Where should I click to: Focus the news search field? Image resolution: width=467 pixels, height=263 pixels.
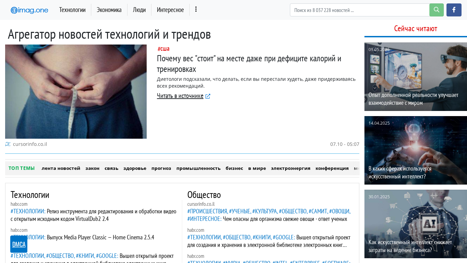(360, 10)
